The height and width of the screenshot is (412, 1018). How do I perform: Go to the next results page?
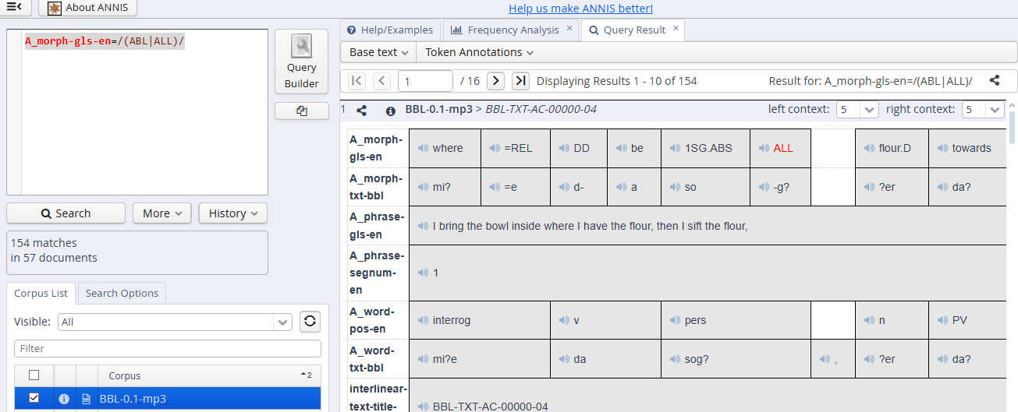click(495, 81)
